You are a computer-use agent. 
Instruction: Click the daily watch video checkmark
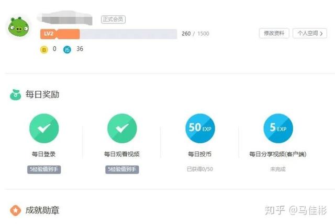coord(122,129)
